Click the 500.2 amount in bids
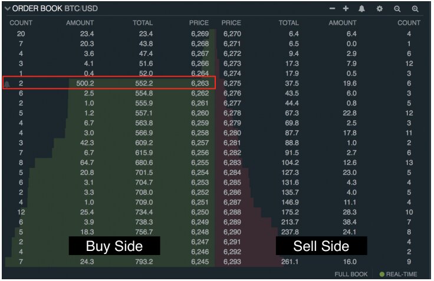The image size is (434, 281). point(85,84)
